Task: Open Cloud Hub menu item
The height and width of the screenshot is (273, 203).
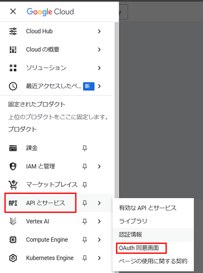Action: coord(39,31)
